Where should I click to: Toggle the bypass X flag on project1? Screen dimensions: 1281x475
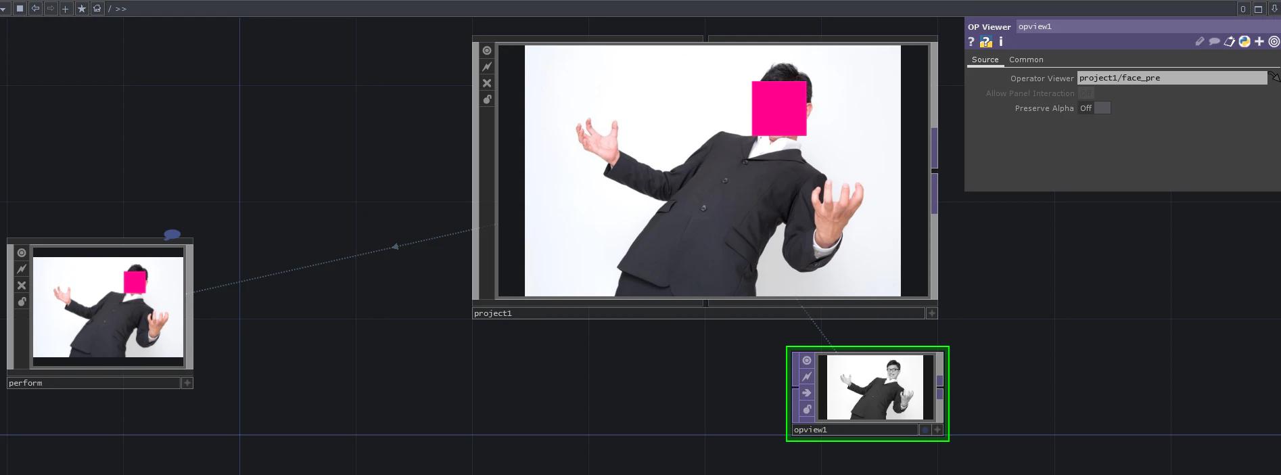pyautogui.click(x=487, y=83)
